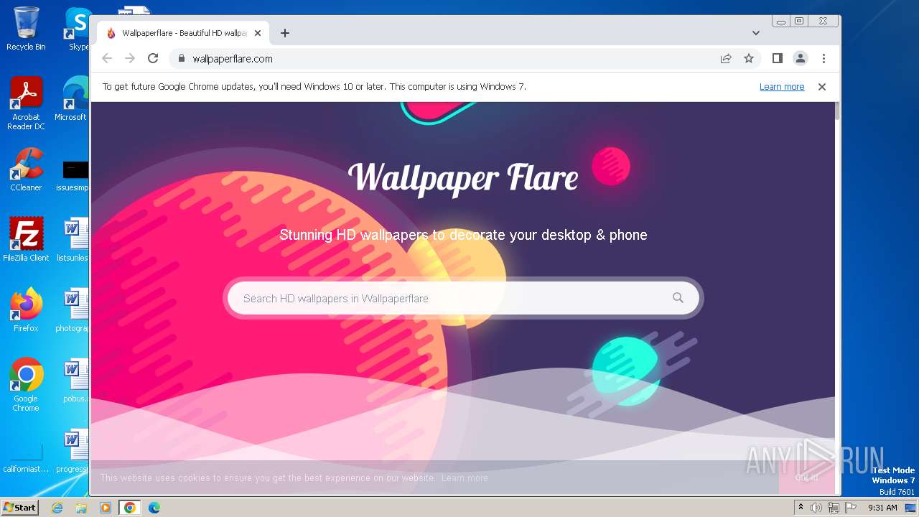Reload the Wallpaperflare page

(153, 59)
